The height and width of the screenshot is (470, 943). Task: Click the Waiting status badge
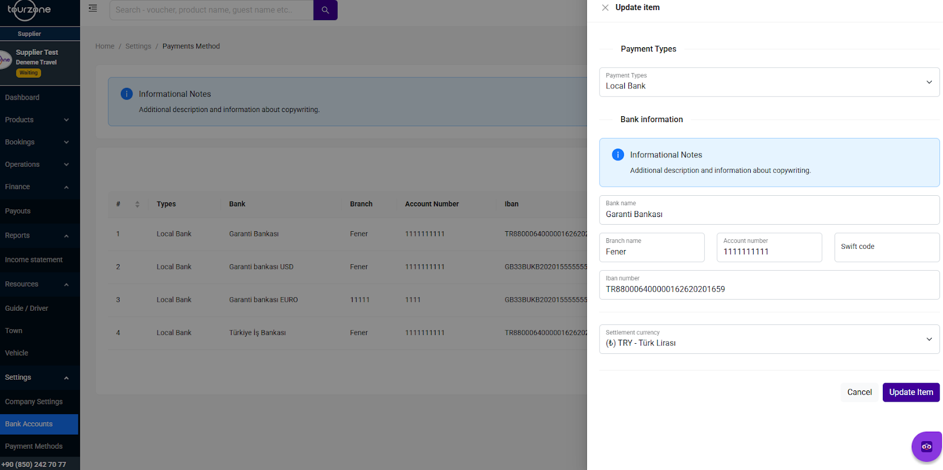point(28,73)
